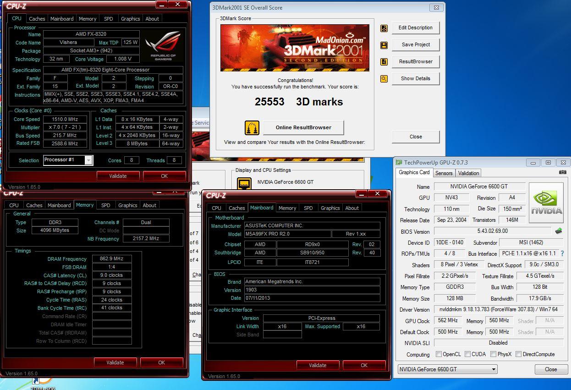Click the Show Details button
Image resolution: width=571 pixels, height=390 pixels.
[416, 78]
